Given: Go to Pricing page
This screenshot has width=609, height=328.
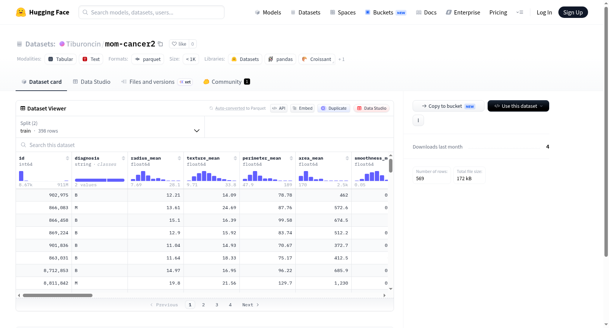Looking at the screenshot, I should pyautogui.click(x=498, y=12).
